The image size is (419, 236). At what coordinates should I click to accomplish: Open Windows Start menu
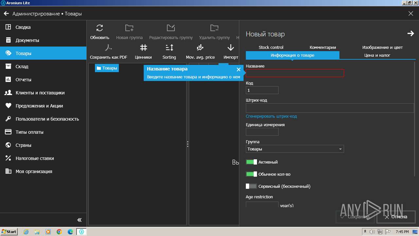point(9,231)
